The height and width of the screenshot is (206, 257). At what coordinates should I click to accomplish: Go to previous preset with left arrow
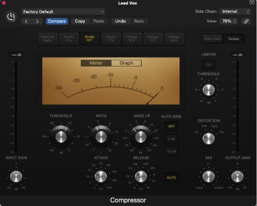pyautogui.click(x=26, y=21)
